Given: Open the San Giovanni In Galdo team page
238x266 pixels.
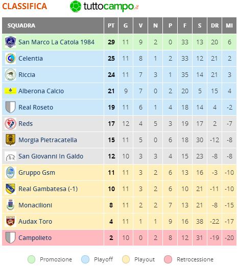Looking at the screenshot, I should pos(51,156).
